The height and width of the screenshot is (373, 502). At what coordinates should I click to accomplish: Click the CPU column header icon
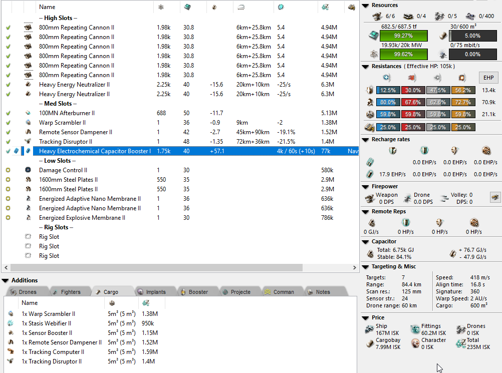tap(187, 7)
